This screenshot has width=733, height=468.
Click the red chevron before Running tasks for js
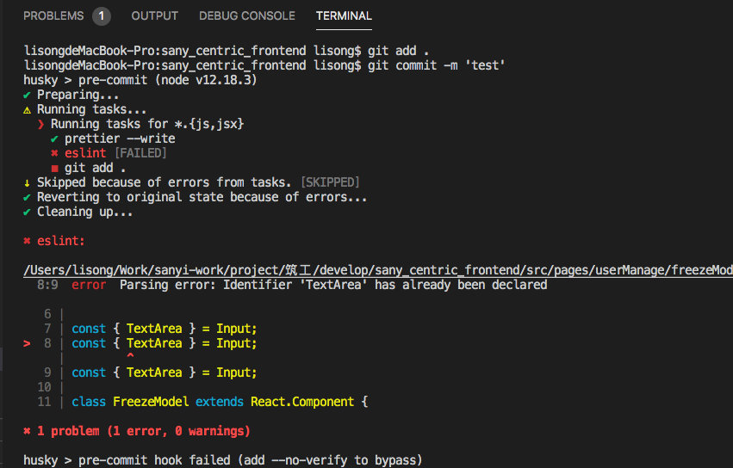(41, 124)
